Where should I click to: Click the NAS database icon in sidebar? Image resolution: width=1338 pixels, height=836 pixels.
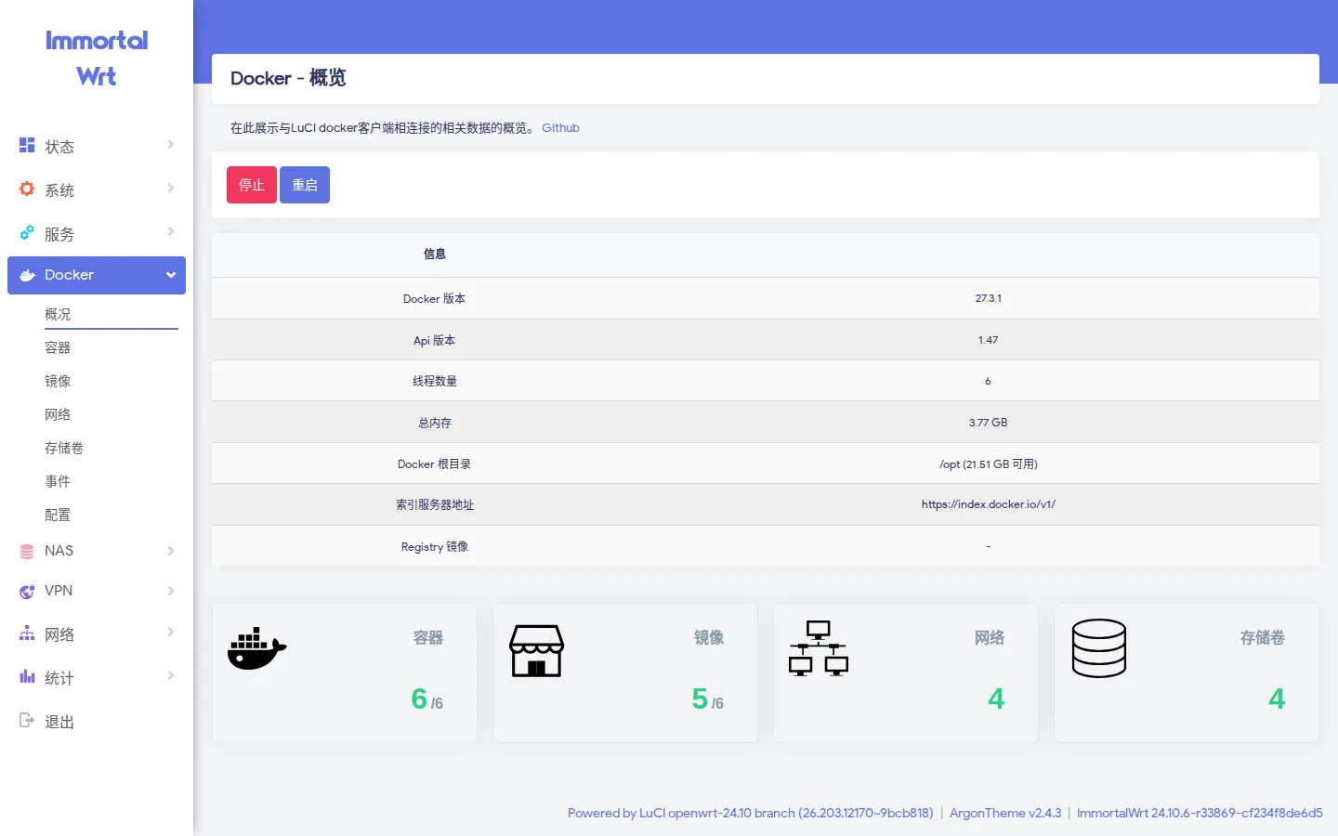coord(27,551)
